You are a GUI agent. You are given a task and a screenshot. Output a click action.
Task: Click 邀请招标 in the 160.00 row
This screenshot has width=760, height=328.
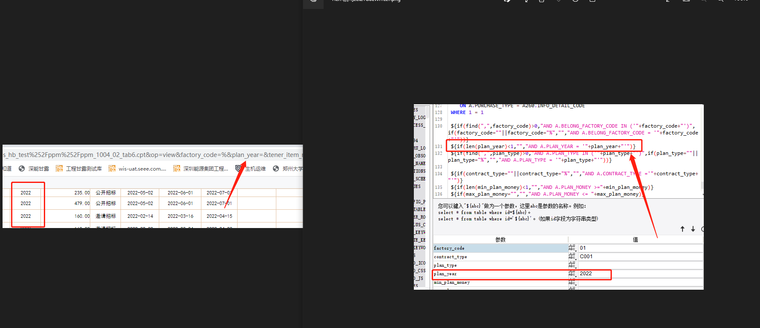click(106, 216)
